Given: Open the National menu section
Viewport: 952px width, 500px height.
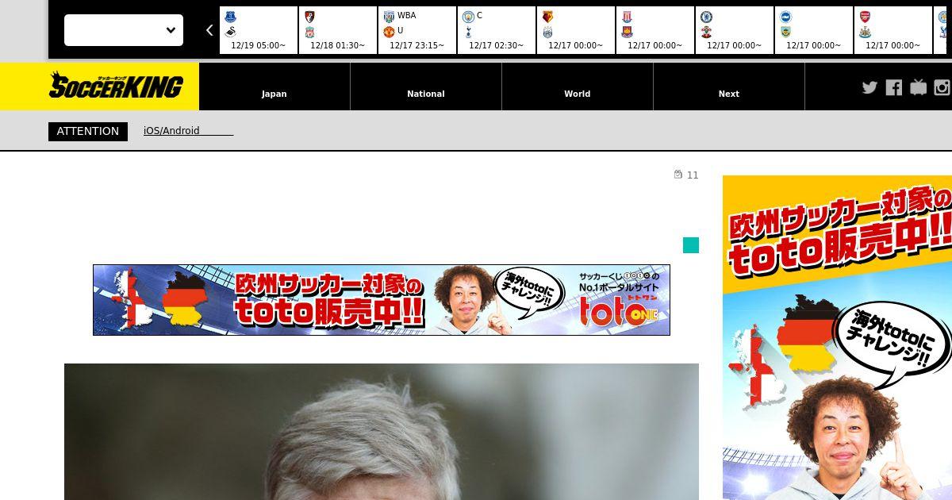Looking at the screenshot, I should click(426, 87).
